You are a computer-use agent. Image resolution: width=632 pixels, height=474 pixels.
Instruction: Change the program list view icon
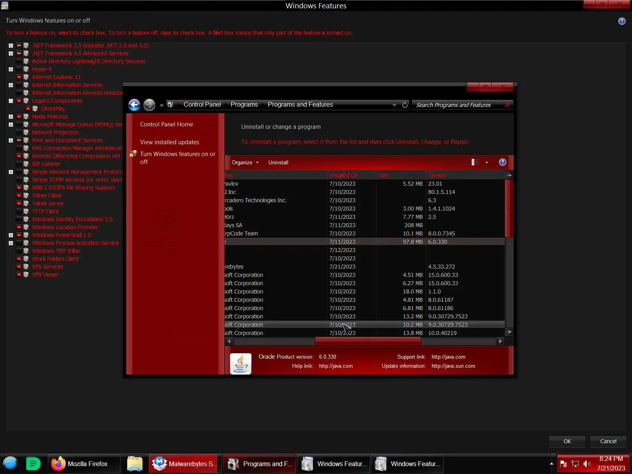[x=475, y=162]
